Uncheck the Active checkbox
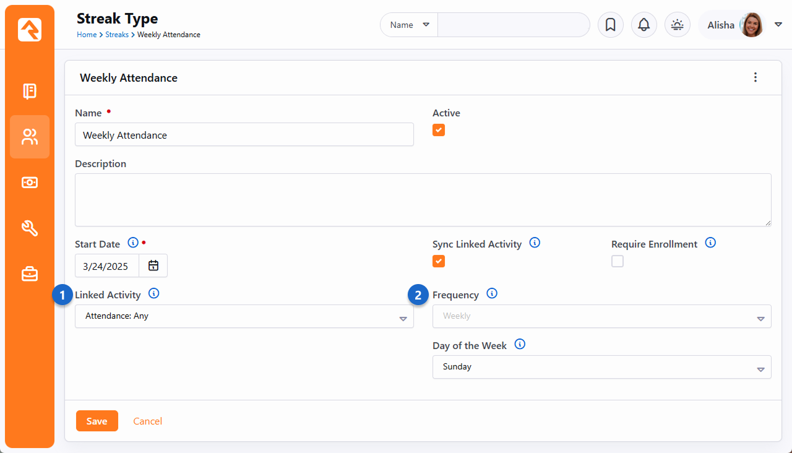792x453 pixels. [439, 130]
